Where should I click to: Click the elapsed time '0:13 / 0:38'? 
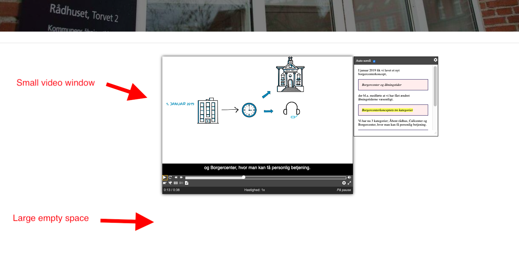[172, 190]
